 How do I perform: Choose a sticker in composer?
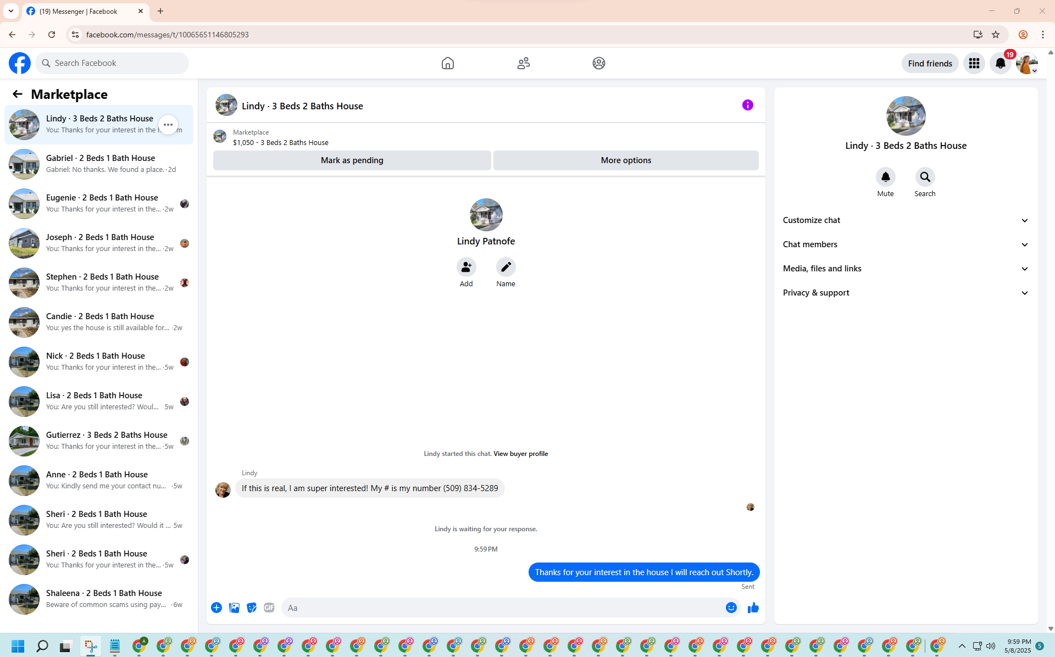point(252,608)
